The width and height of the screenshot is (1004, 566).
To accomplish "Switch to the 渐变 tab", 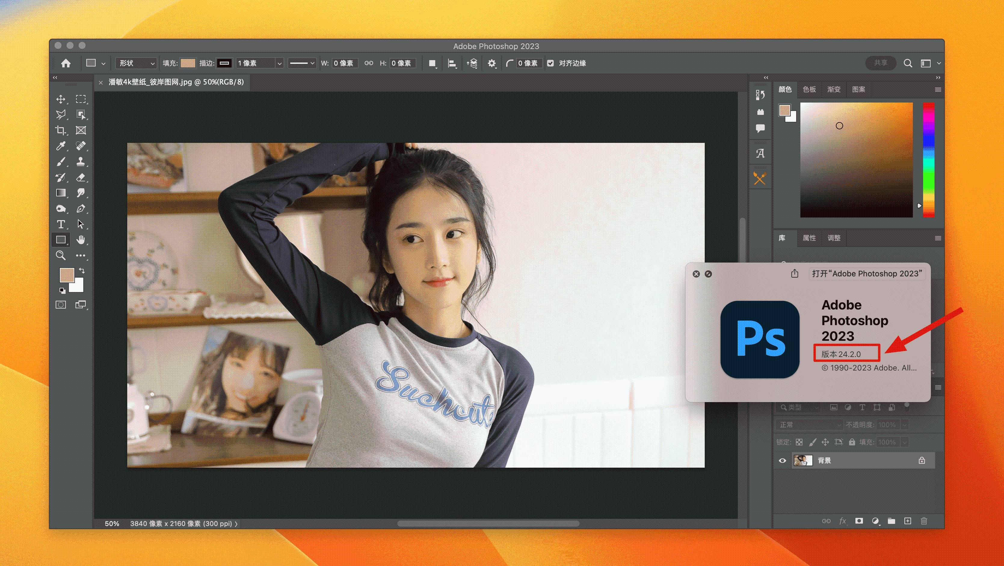I will [x=834, y=89].
